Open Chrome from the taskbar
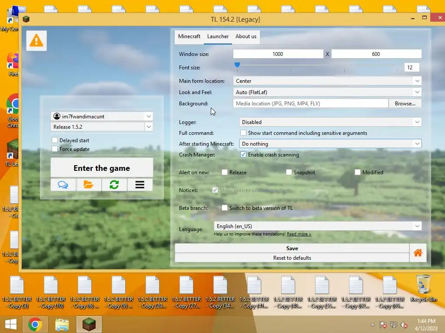The image size is (445, 333). pos(35,324)
